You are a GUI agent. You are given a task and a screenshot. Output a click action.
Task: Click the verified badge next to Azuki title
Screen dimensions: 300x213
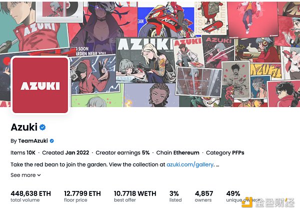coord(42,127)
